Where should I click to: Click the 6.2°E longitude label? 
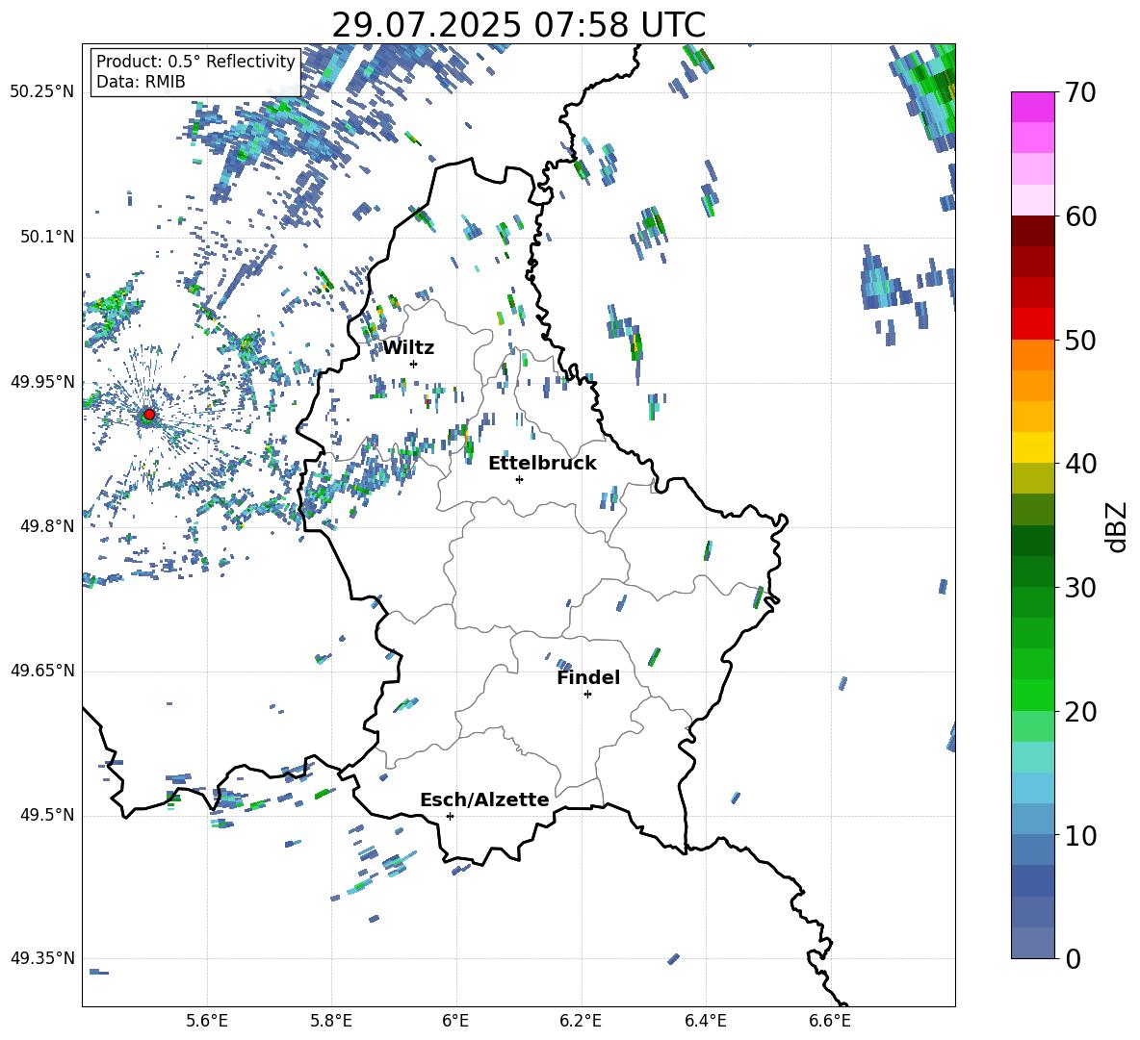(x=581, y=1021)
